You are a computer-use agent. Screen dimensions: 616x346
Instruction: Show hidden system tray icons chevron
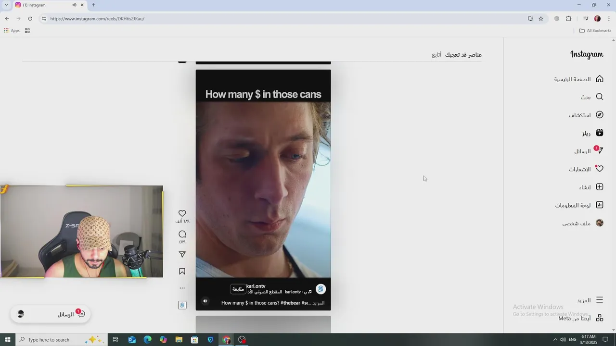pos(555,340)
